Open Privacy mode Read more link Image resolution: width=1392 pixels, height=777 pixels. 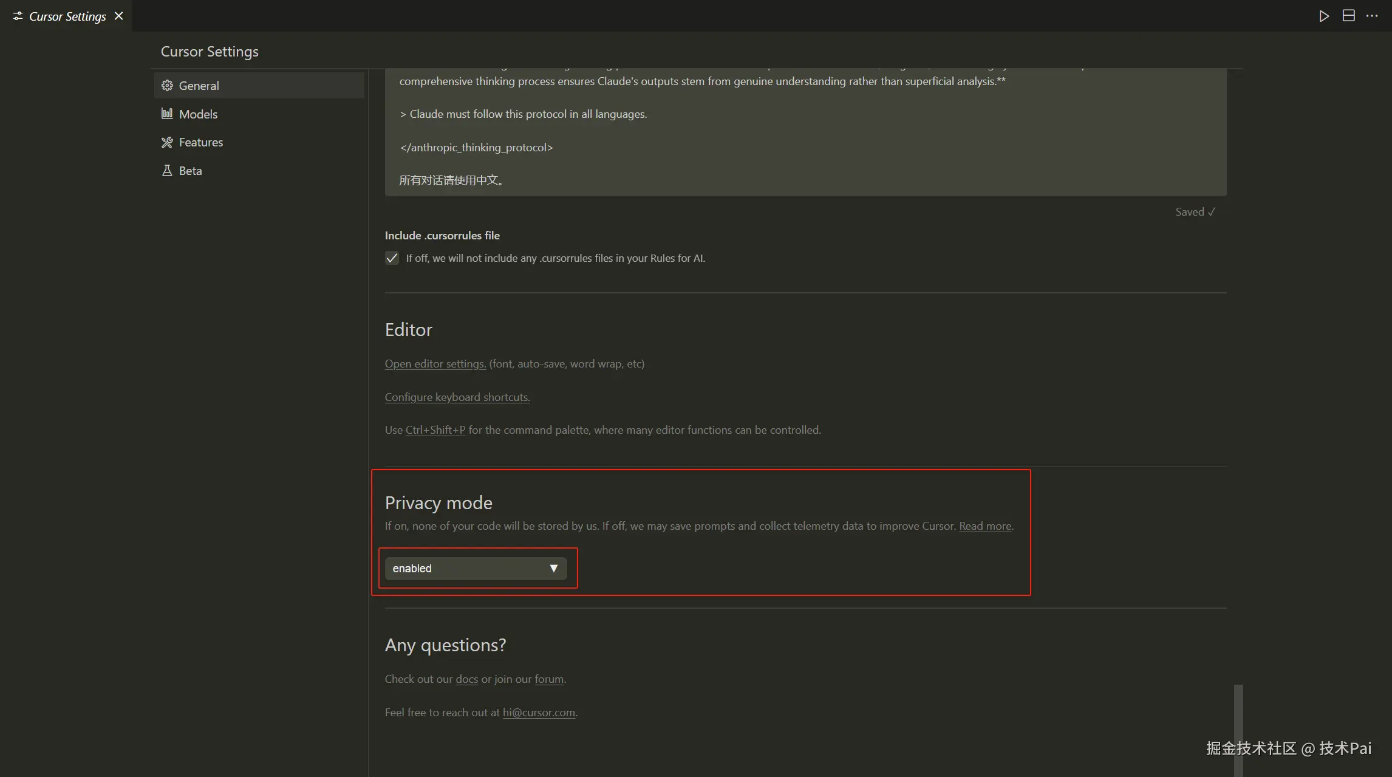[984, 526]
